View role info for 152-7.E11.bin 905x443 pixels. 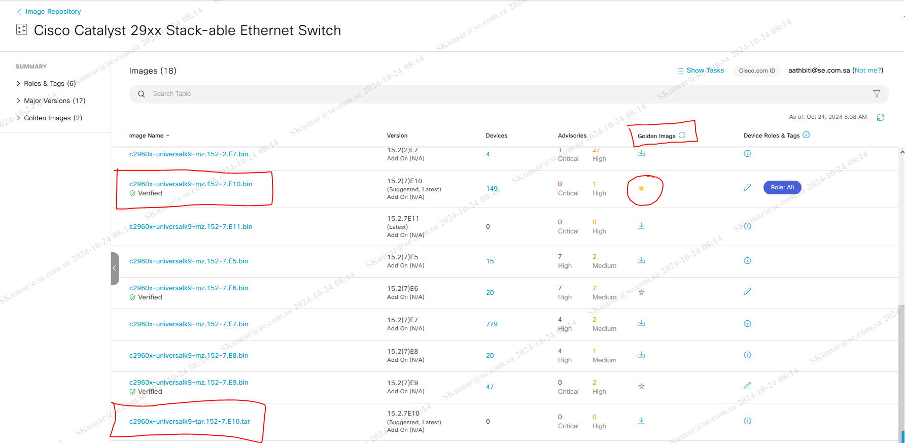(747, 226)
